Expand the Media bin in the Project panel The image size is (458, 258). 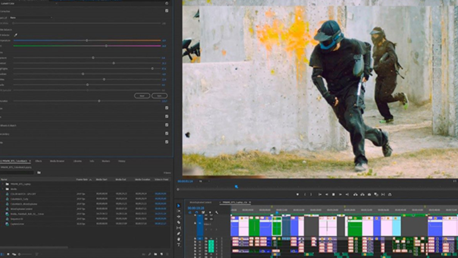click(4, 189)
